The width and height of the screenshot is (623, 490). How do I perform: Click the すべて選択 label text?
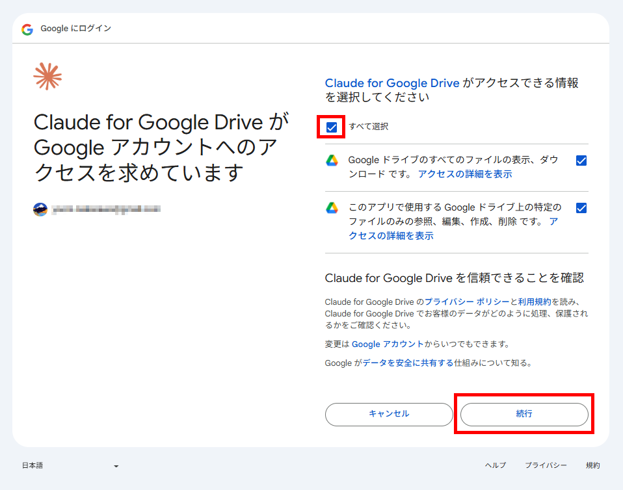click(368, 127)
